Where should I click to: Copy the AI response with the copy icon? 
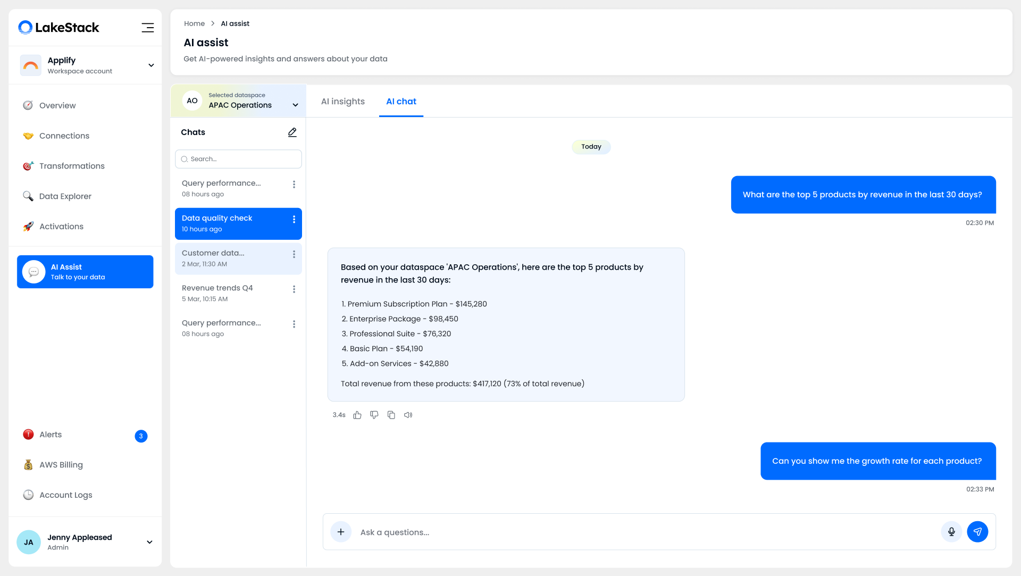pyautogui.click(x=391, y=415)
